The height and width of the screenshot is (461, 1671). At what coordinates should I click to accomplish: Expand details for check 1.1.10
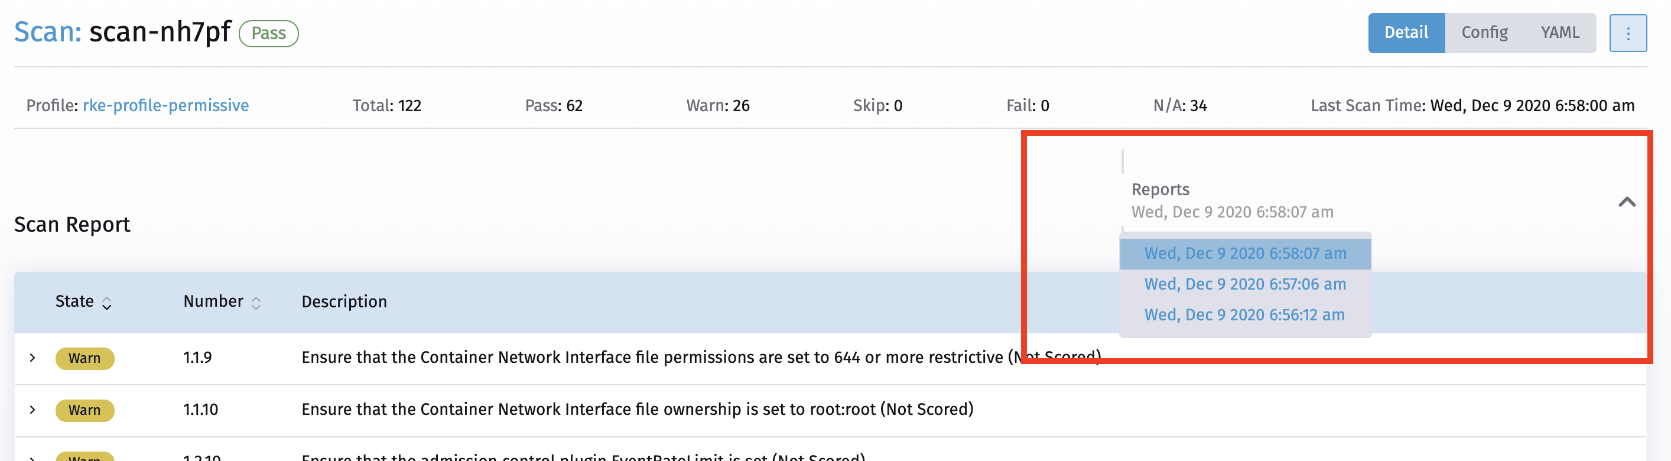pos(33,410)
